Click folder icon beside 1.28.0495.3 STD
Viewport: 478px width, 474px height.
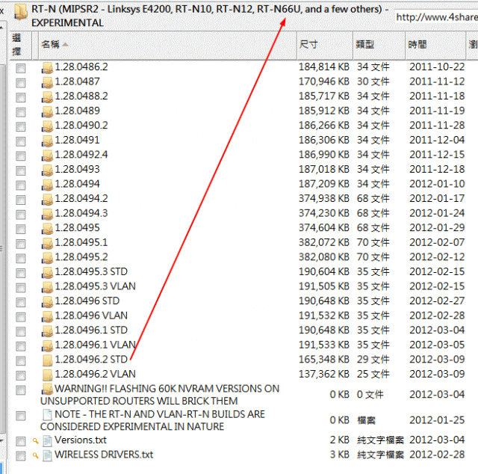click(47, 273)
